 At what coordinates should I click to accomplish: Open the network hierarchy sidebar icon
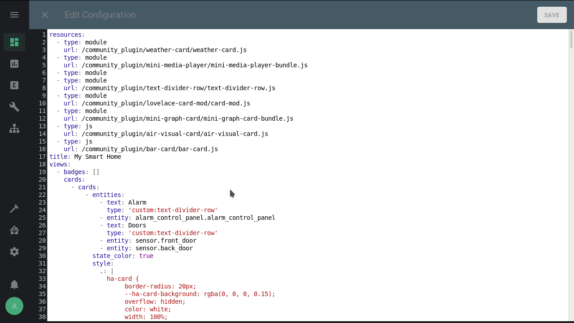[x=14, y=128]
